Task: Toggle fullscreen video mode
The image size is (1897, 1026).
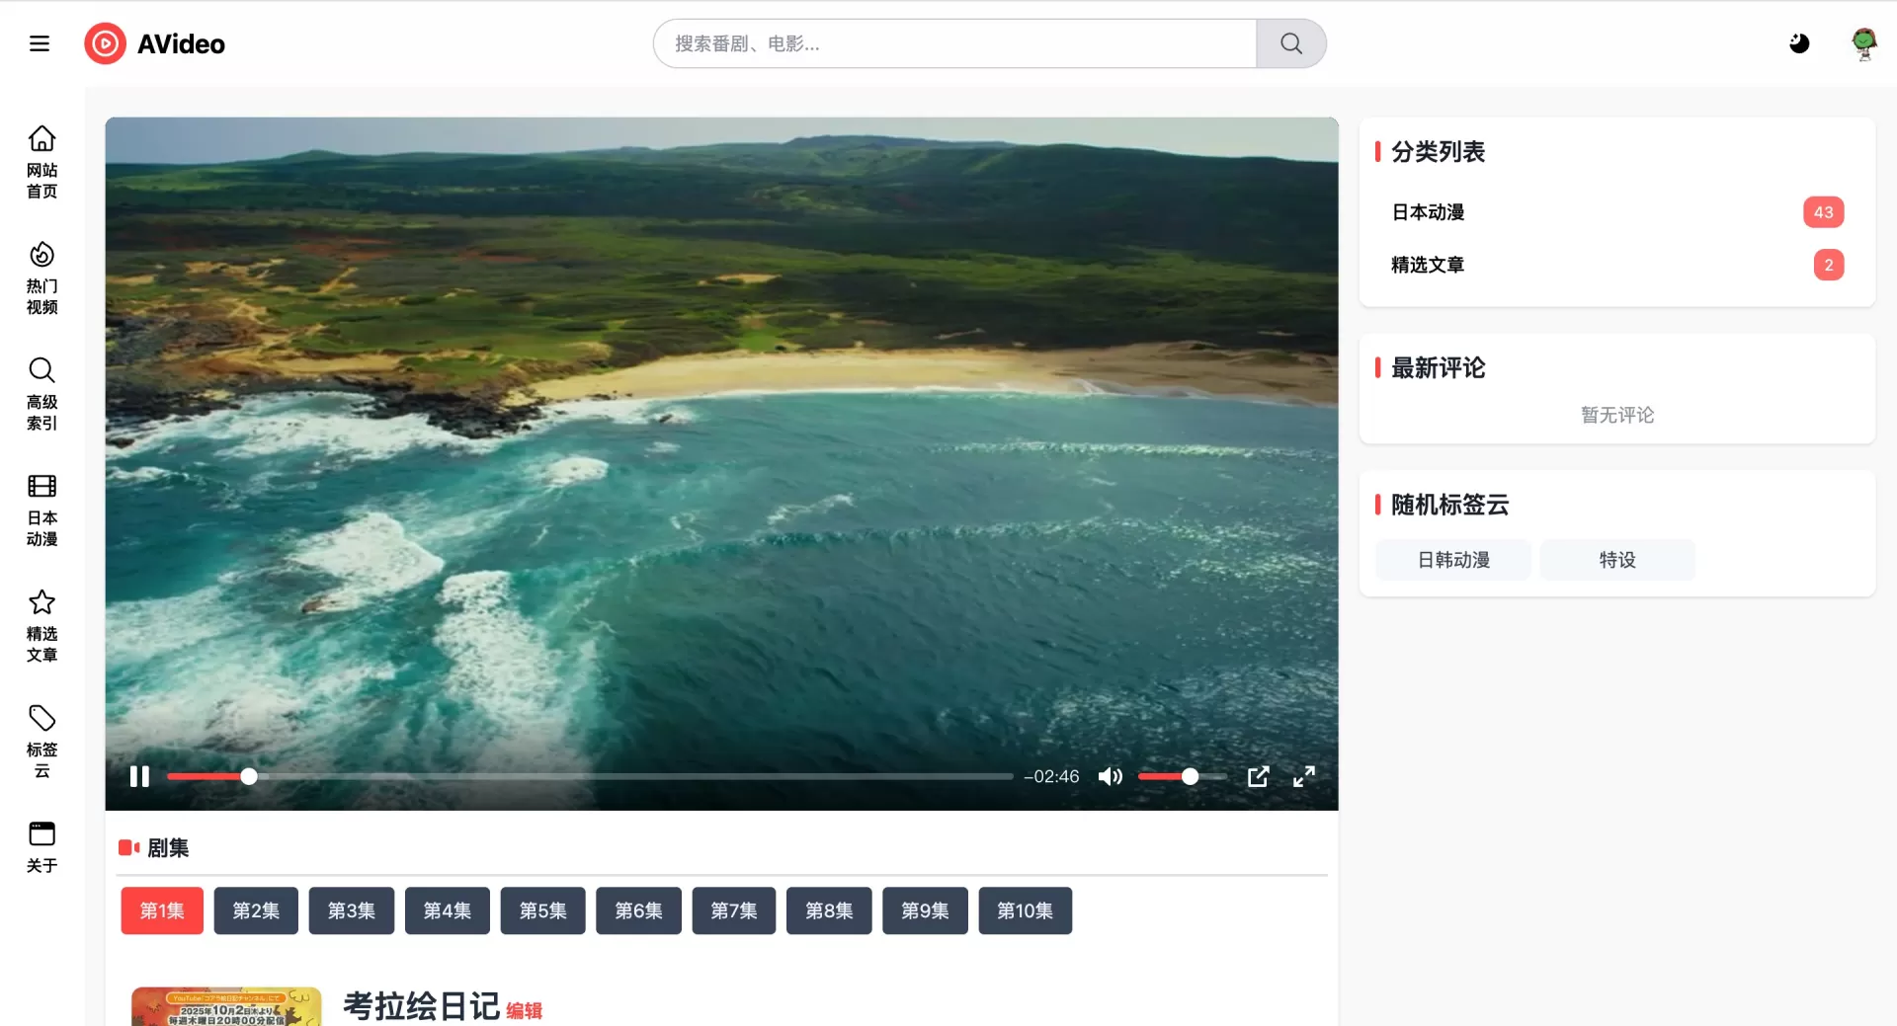Action: (1304, 777)
